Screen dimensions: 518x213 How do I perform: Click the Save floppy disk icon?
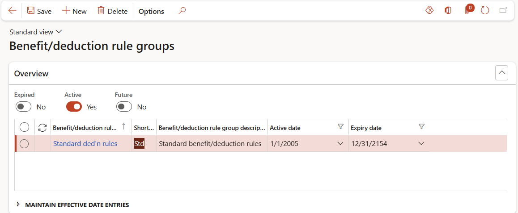coord(31,11)
